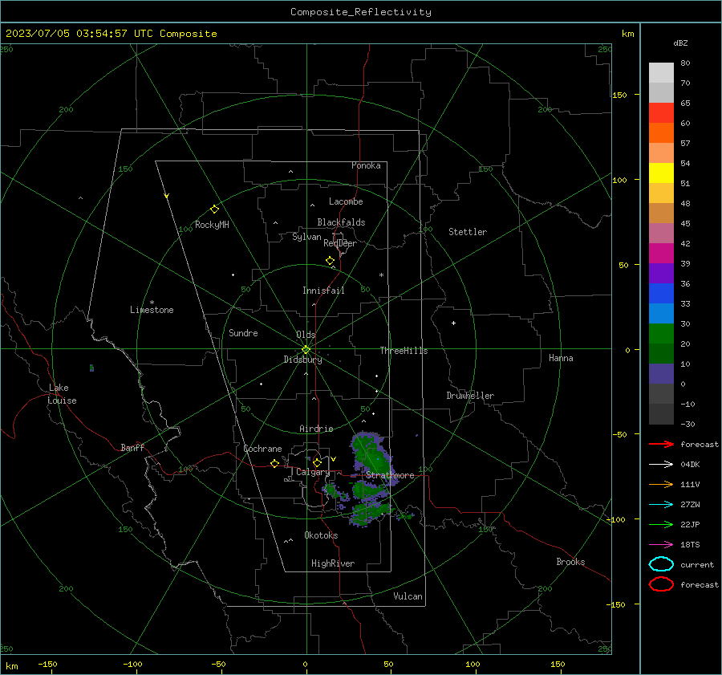Viewport: 722px width, 675px height.
Task: Click the Composite_Reflectivity title
Action: (361, 12)
